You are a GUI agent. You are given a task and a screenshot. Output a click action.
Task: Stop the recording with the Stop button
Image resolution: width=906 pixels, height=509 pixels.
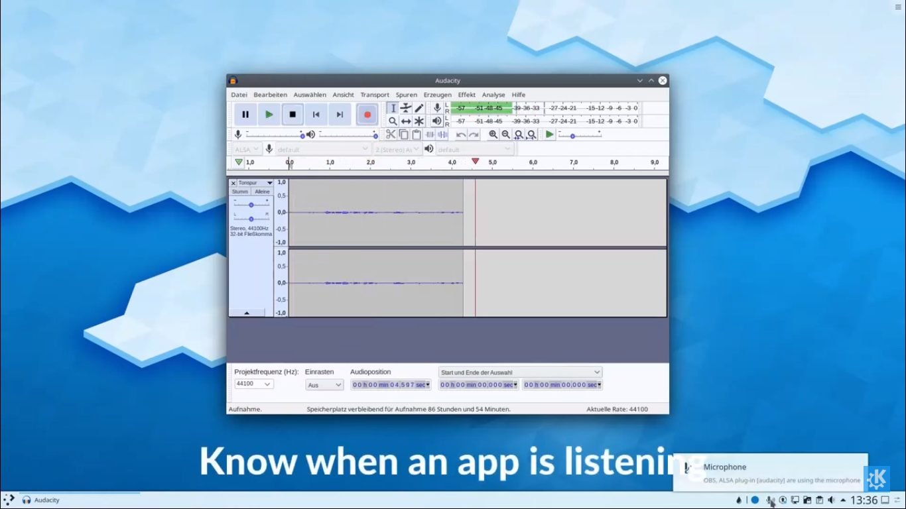point(292,115)
